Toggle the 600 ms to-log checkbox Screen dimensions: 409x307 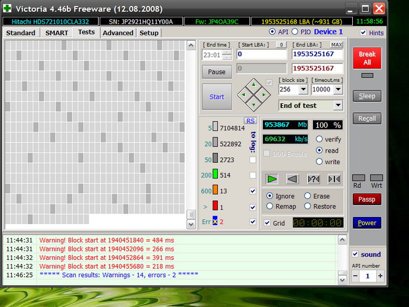pyautogui.click(x=253, y=191)
